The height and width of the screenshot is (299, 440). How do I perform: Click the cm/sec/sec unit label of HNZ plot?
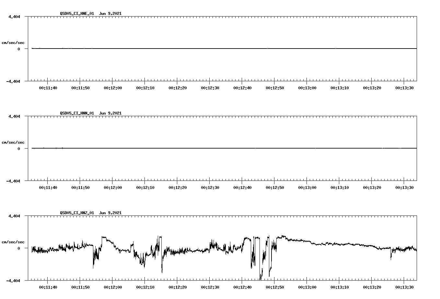point(13,242)
